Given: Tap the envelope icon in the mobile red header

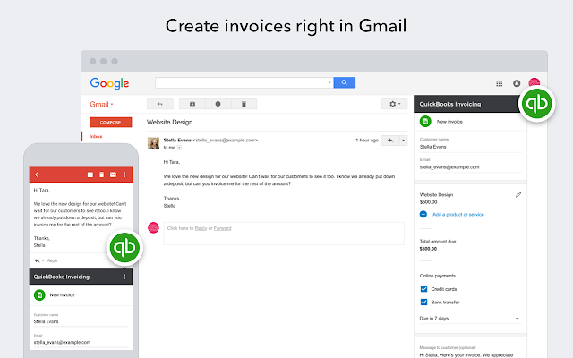Looking at the screenshot, I should click(114, 175).
